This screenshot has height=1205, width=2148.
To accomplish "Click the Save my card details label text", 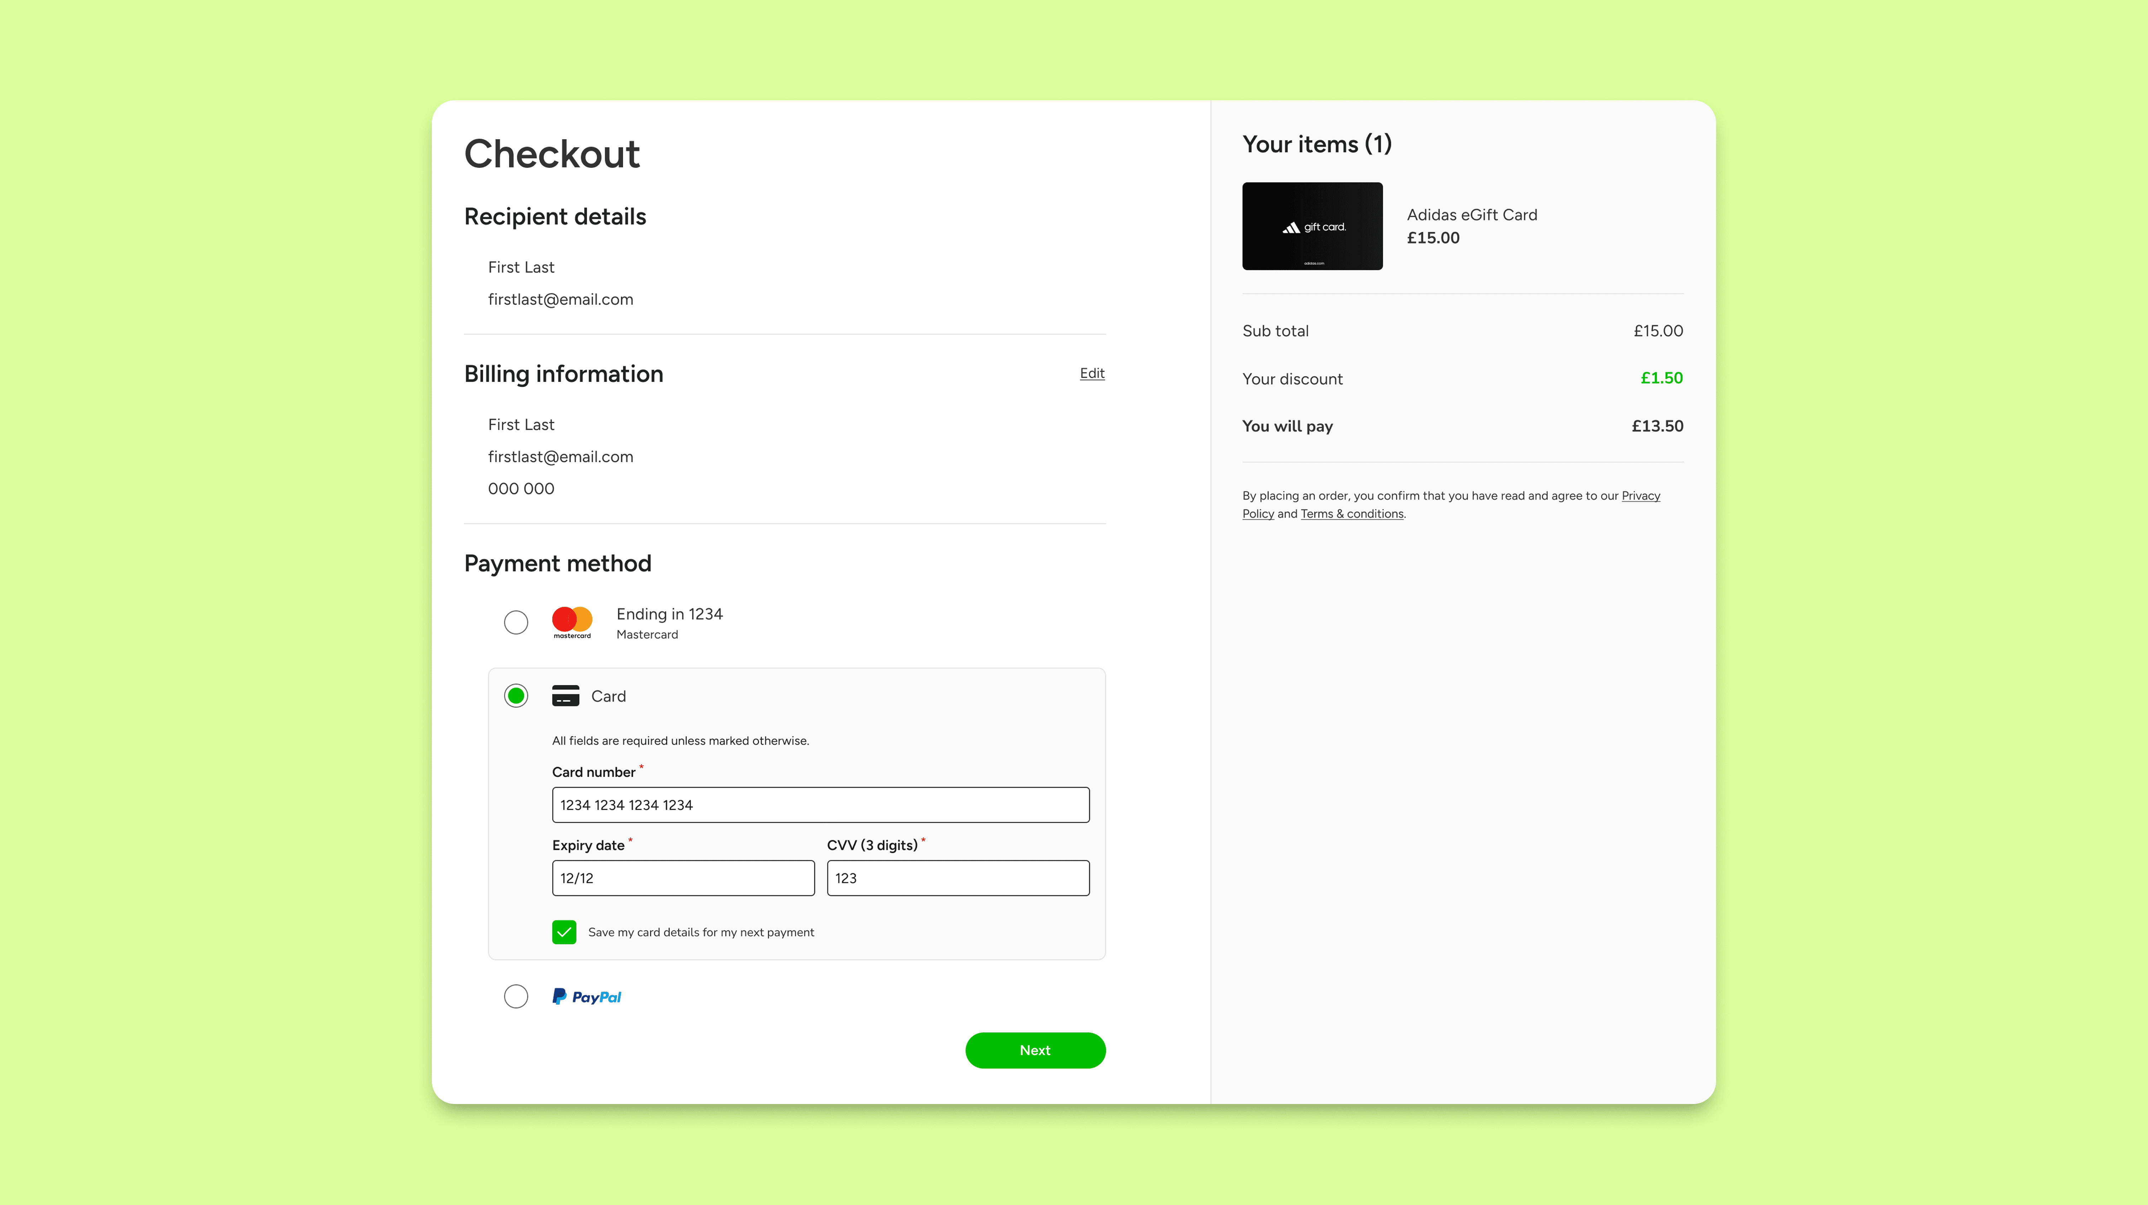I will pos(700,932).
